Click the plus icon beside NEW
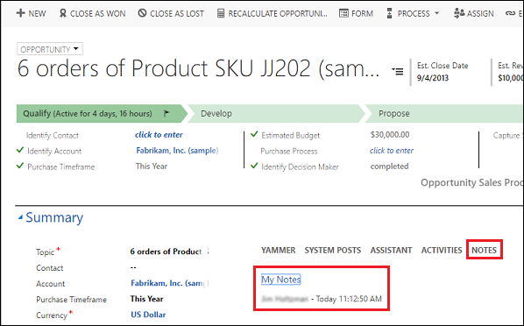This screenshot has height=326, width=524. tap(20, 13)
